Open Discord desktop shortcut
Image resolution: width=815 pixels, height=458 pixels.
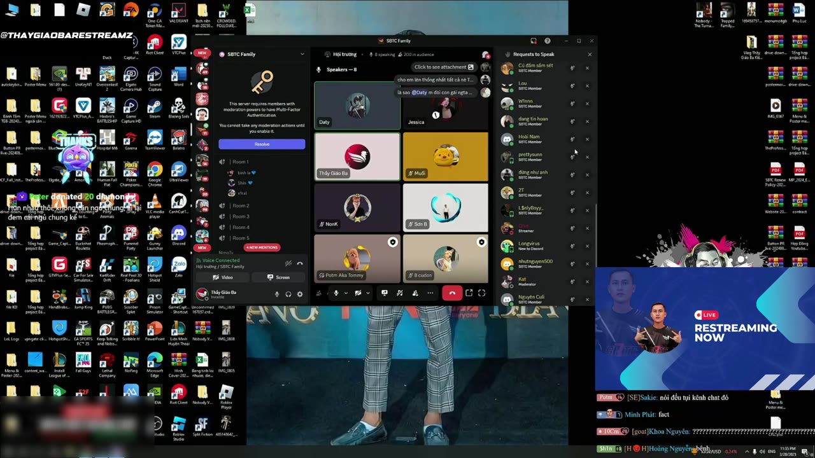pos(179,237)
